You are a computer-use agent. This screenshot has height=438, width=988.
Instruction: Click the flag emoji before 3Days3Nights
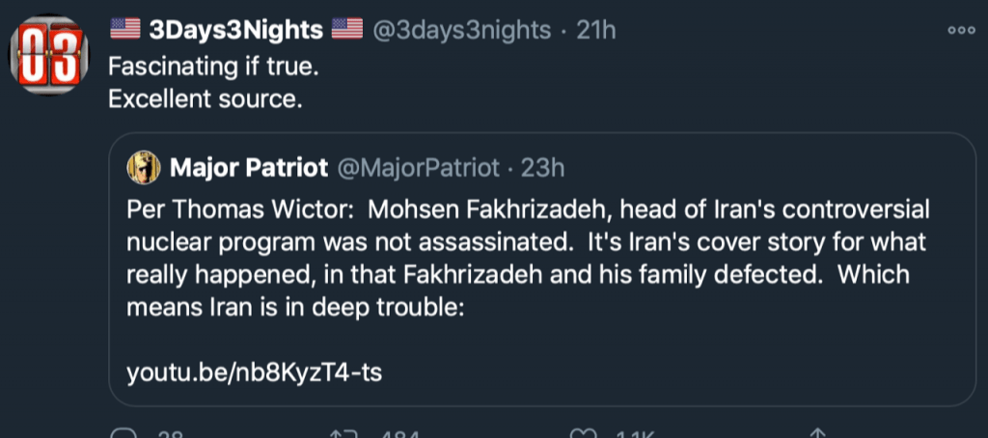125,30
